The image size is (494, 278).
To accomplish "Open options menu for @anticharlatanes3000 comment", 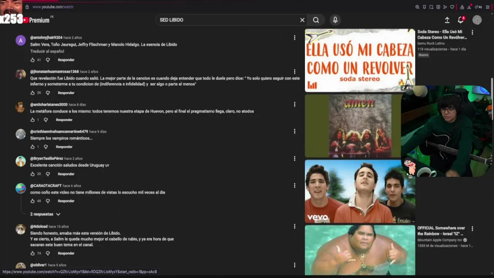I will 294,104.
